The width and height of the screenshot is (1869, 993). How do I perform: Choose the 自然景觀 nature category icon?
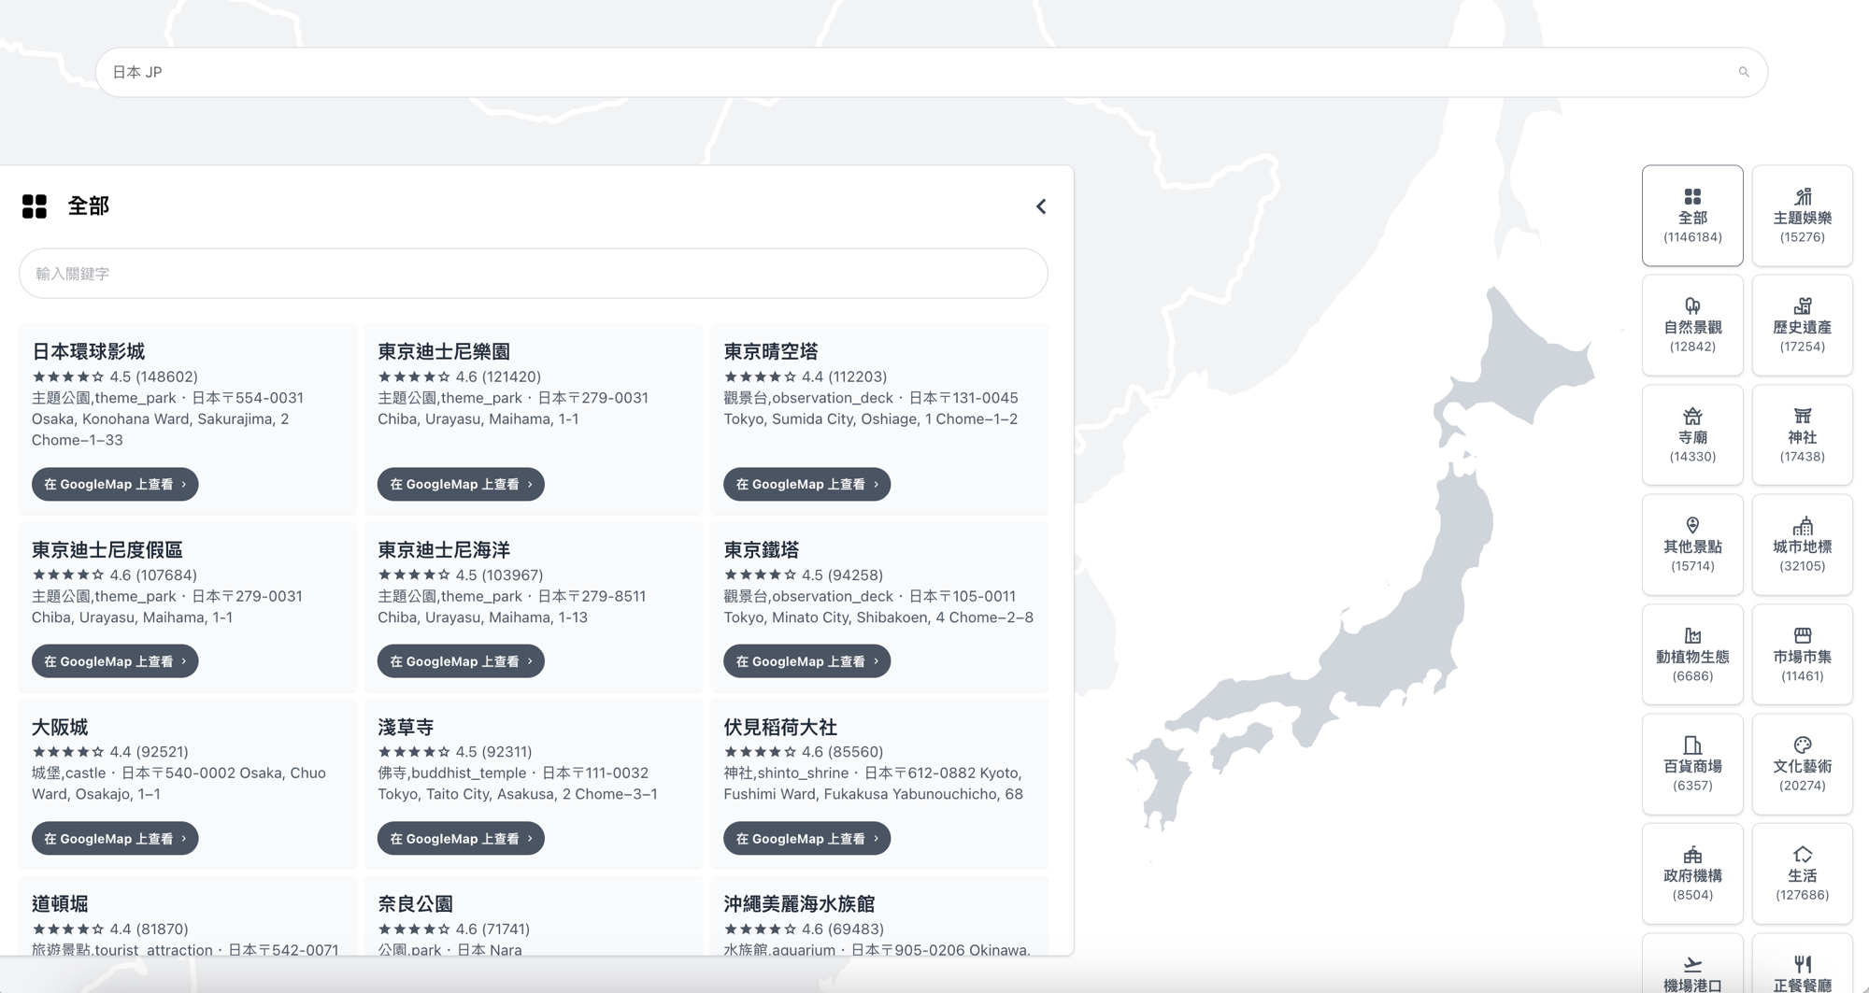pyautogui.click(x=1692, y=306)
